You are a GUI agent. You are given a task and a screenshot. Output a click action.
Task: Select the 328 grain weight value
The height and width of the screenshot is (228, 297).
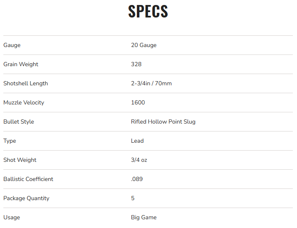[x=136, y=64]
